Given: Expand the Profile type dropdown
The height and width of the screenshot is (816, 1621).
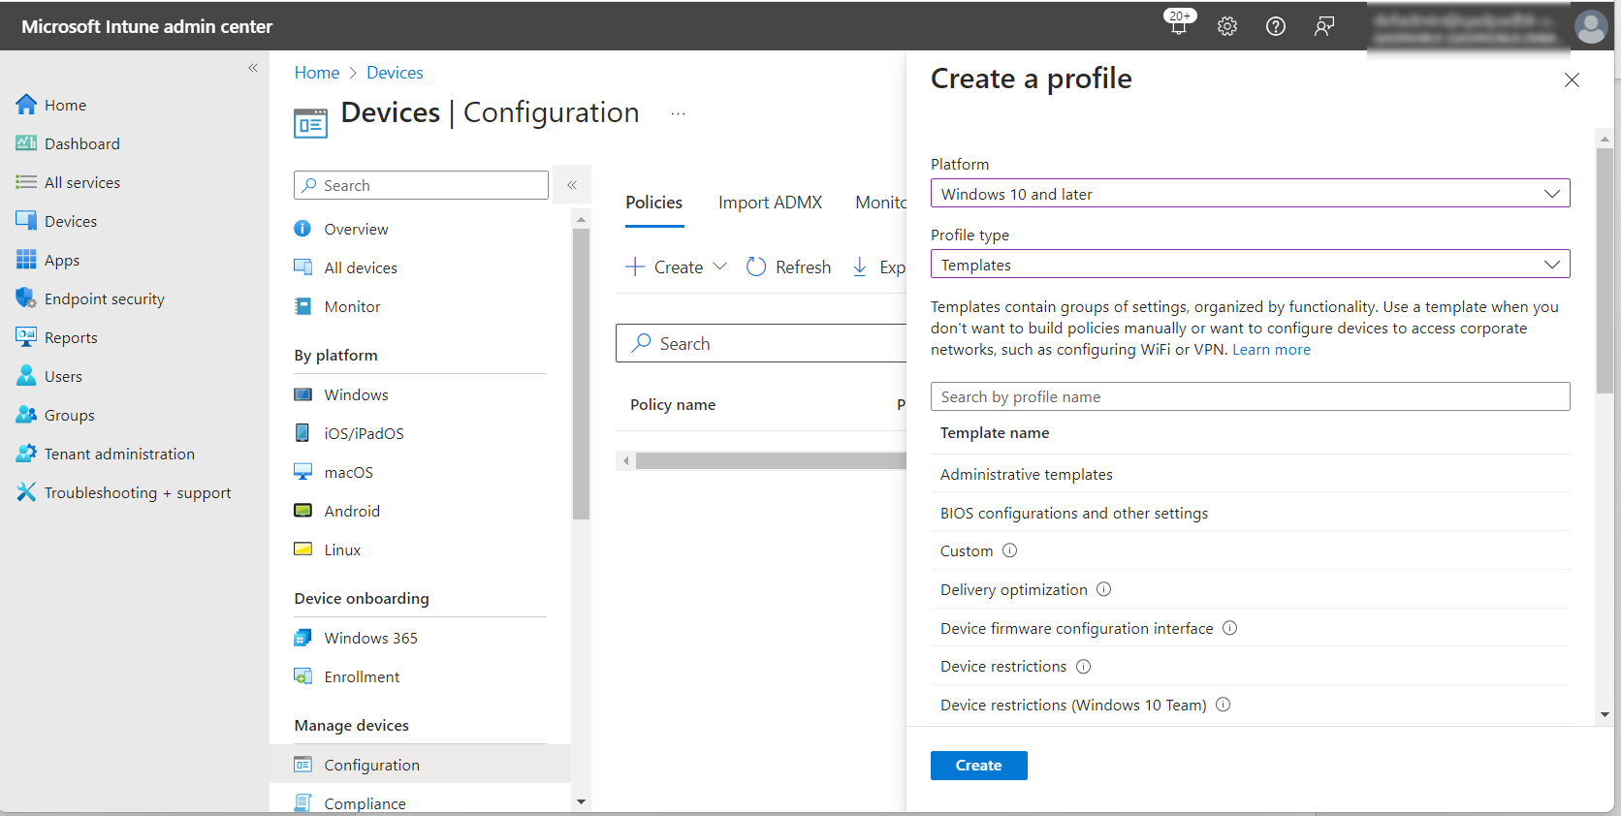Looking at the screenshot, I should coord(1250,265).
